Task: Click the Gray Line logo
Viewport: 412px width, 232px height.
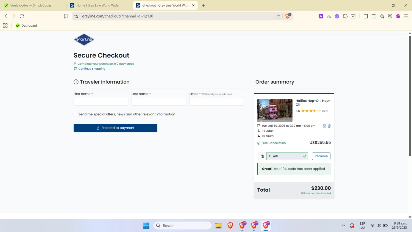Action: tap(84, 40)
